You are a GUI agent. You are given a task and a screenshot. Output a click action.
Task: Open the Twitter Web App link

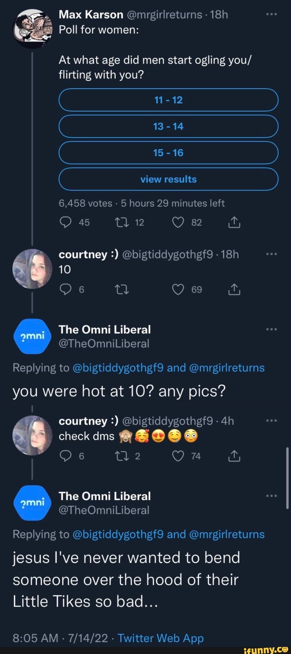coord(161,638)
